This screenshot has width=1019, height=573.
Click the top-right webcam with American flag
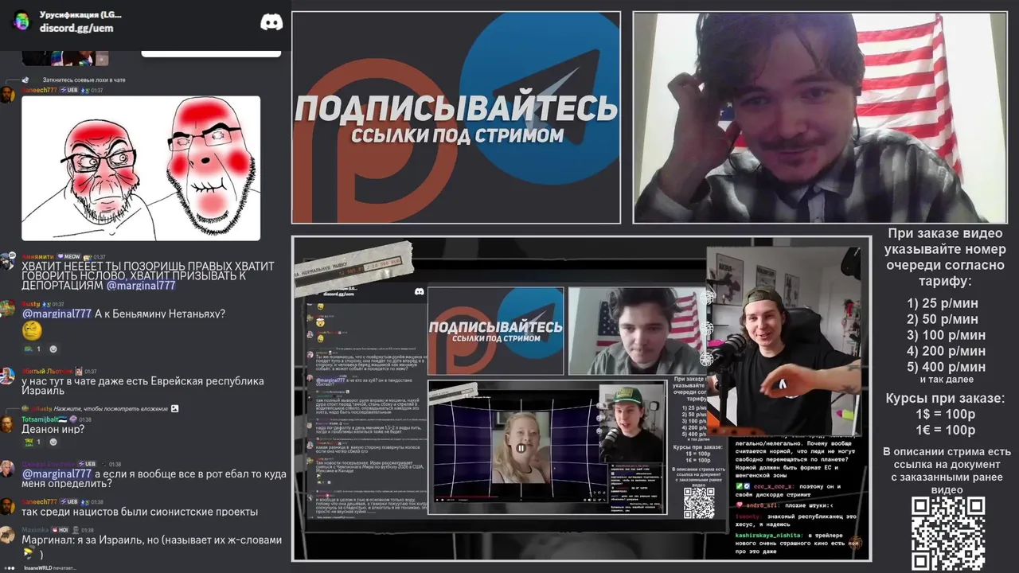click(x=819, y=118)
